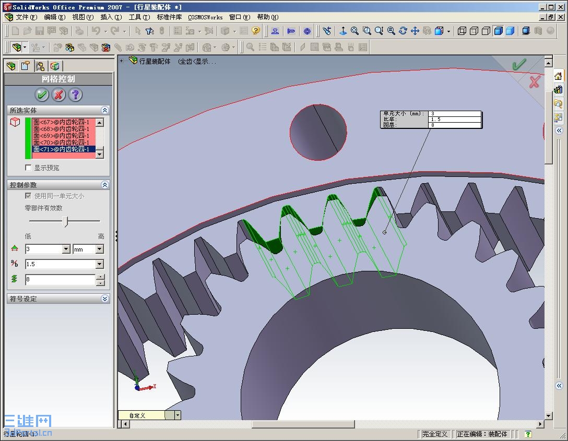Open Standard Views dropdown arrow
Image resolution: width=568 pixels, height=441 pixels.
pyautogui.click(x=448, y=31)
